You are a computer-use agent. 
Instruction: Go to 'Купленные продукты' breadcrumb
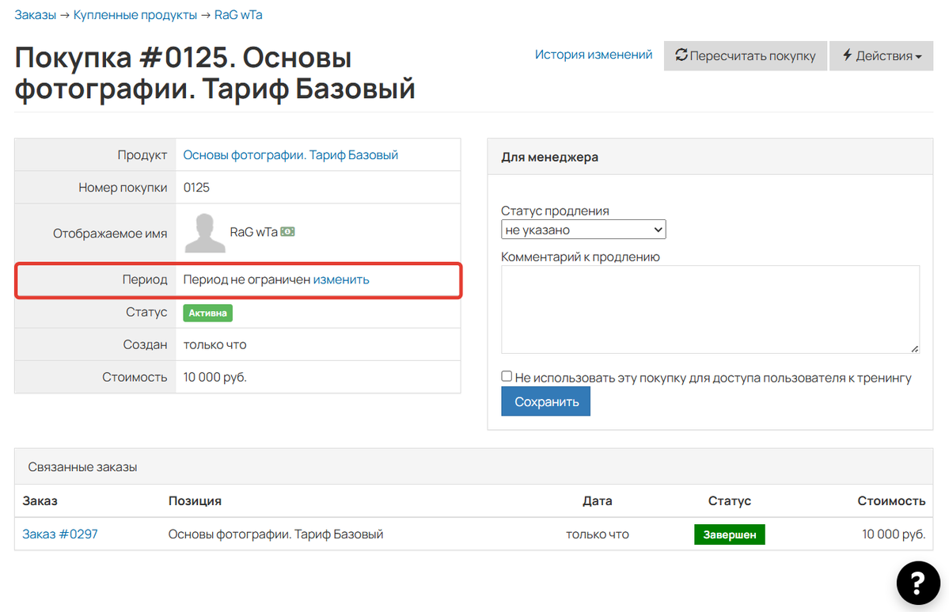[135, 14]
